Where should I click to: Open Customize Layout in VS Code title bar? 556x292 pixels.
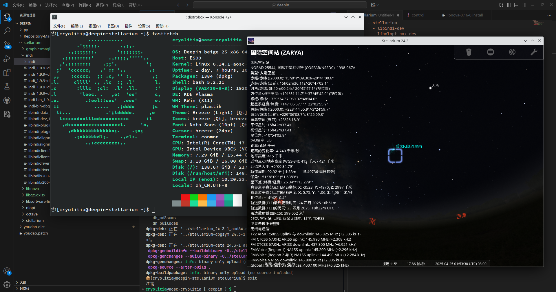pyautogui.click(x=502, y=5)
